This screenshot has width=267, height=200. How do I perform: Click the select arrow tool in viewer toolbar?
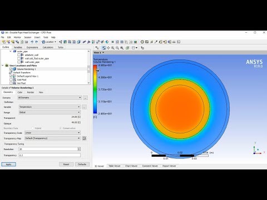coord(97,48)
